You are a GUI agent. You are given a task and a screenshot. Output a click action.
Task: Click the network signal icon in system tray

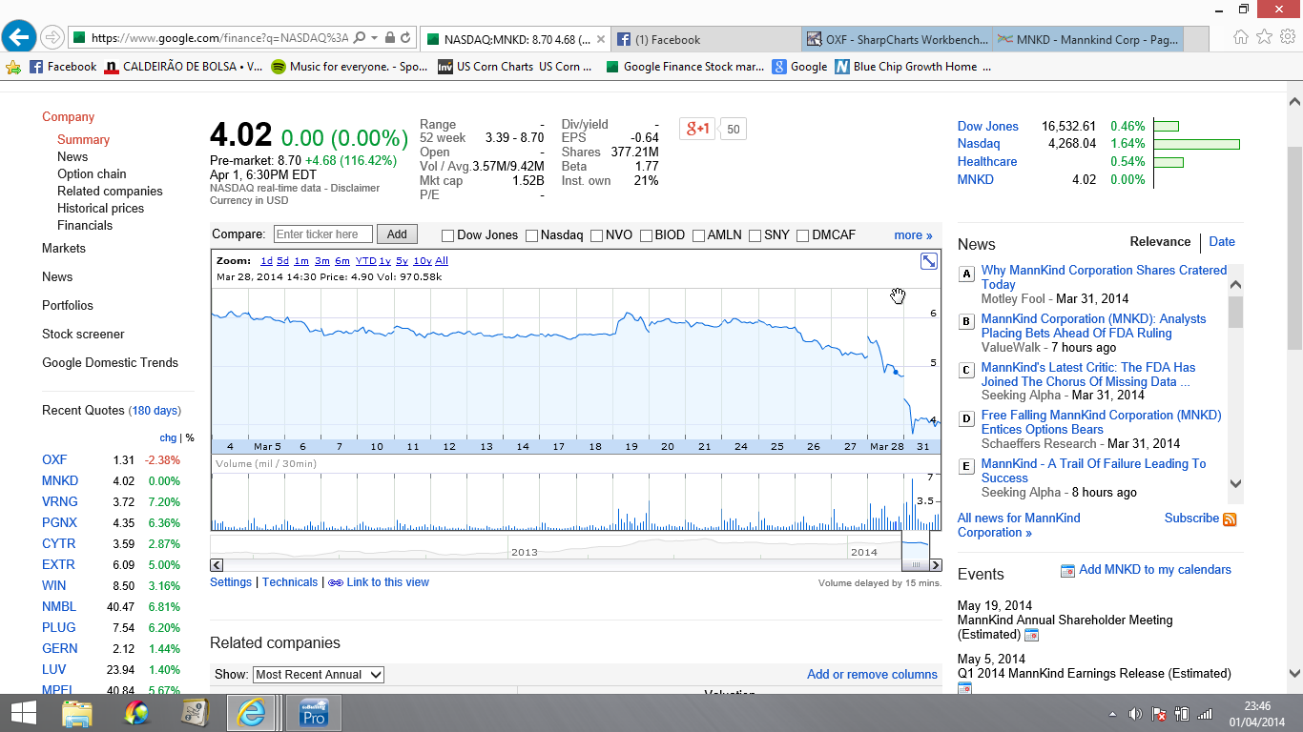point(1205,714)
